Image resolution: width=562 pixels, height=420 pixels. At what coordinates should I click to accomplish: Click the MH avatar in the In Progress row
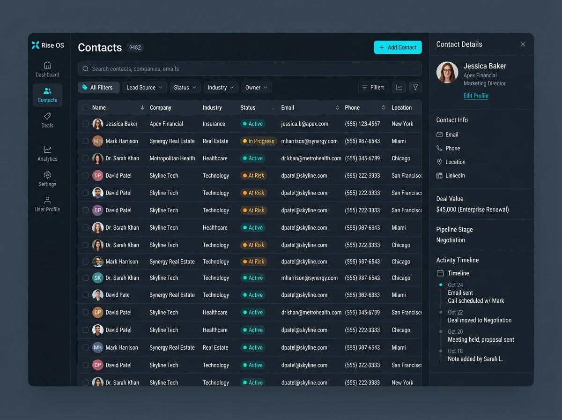coord(97,141)
